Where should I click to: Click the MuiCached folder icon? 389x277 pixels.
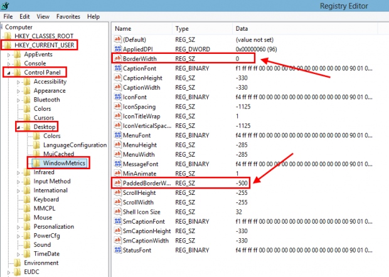37,154
